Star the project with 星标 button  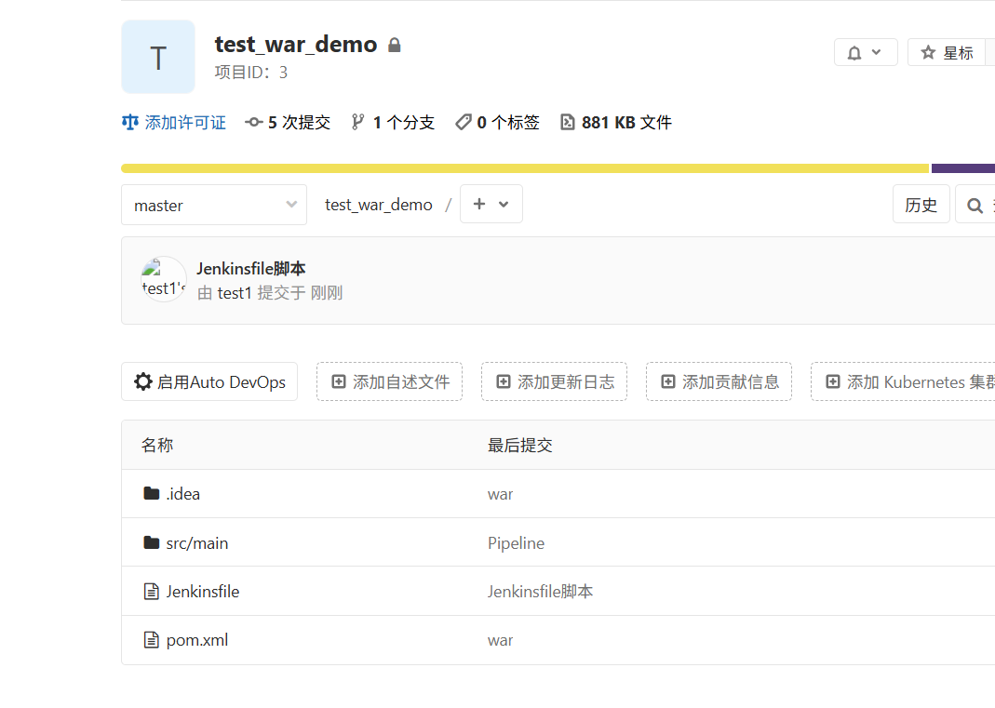pos(947,53)
